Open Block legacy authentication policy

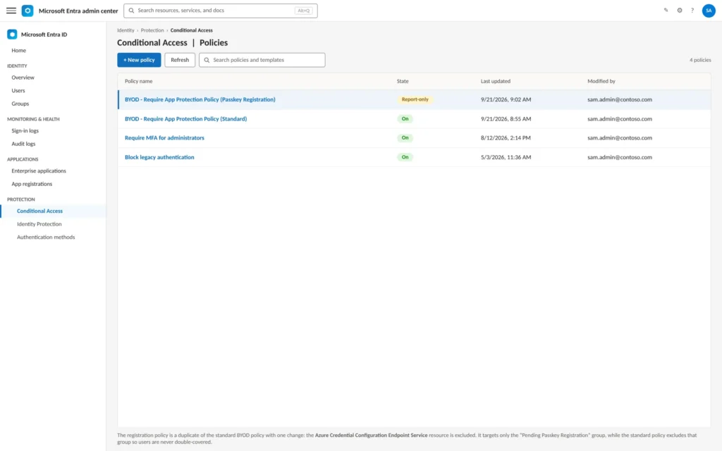159,157
